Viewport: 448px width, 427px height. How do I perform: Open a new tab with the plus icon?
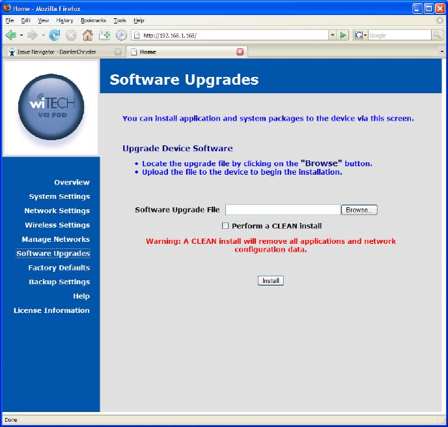105,35
